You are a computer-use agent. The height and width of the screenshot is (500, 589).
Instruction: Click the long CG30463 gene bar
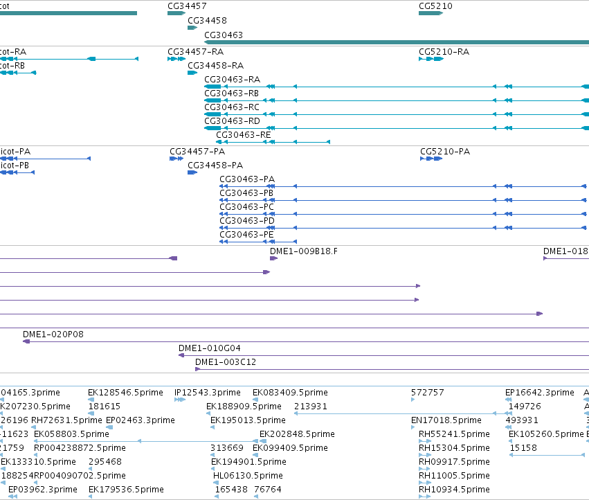click(397, 42)
